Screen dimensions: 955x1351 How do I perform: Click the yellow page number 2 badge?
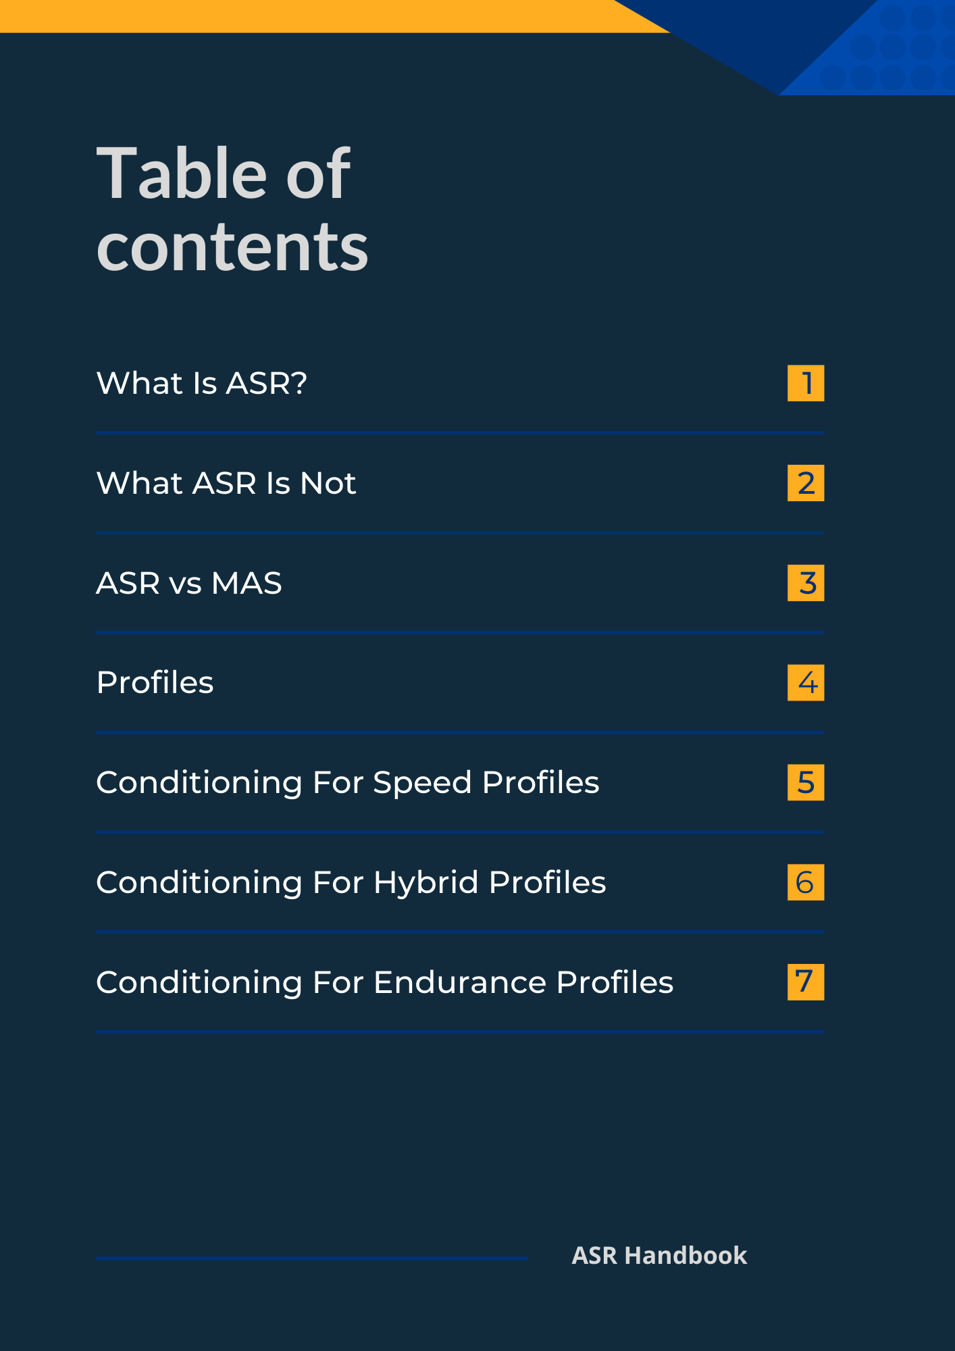(806, 483)
